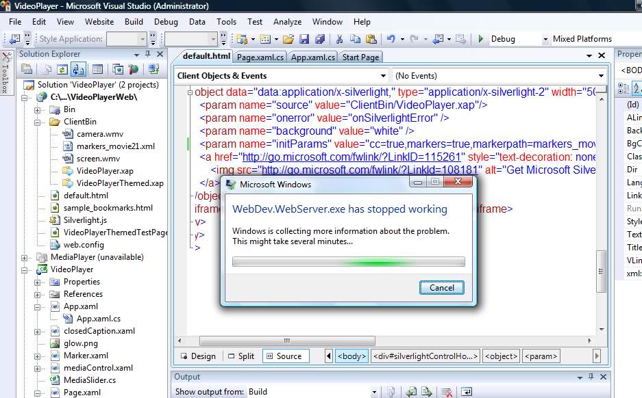Pin the Output panel with auto-hide icon
642x398 pixels.
[x=591, y=377]
